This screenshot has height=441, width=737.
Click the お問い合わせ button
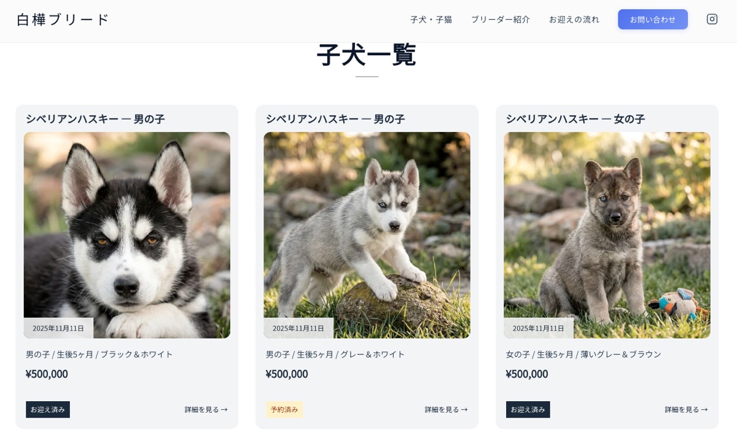pos(653,19)
